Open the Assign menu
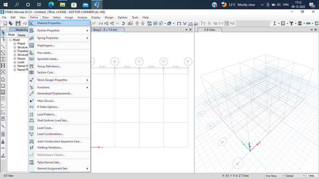Image resolution: width=319 pixels, height=179 pixels. 69,18
